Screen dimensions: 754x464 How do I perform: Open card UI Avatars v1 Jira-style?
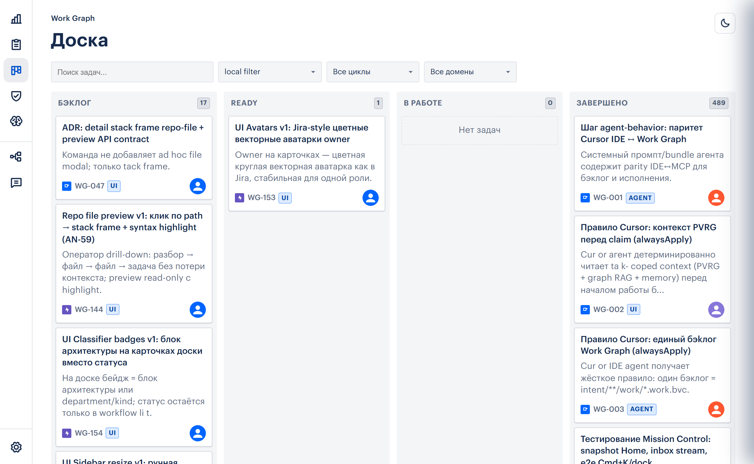307,164
